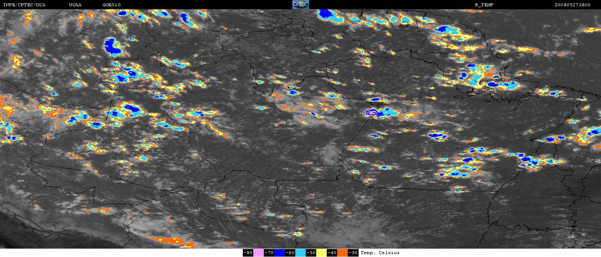Viewport: 601px width, 257px height.
Task: Select the pink legend color swatch
Action: pyautogui.click(x=258, y=253)
